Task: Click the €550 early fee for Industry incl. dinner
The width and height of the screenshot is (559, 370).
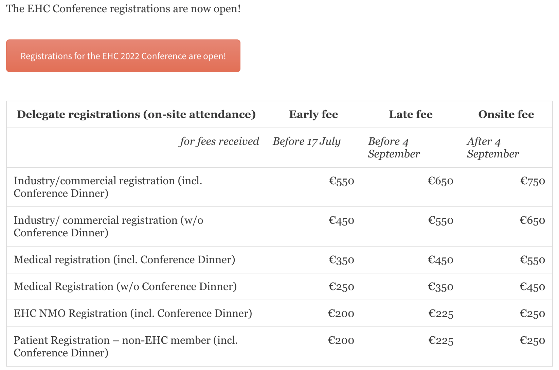Action: click(x=342, y=181)
